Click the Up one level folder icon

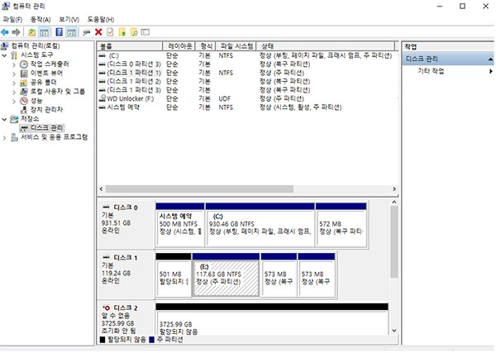[32, 32]
